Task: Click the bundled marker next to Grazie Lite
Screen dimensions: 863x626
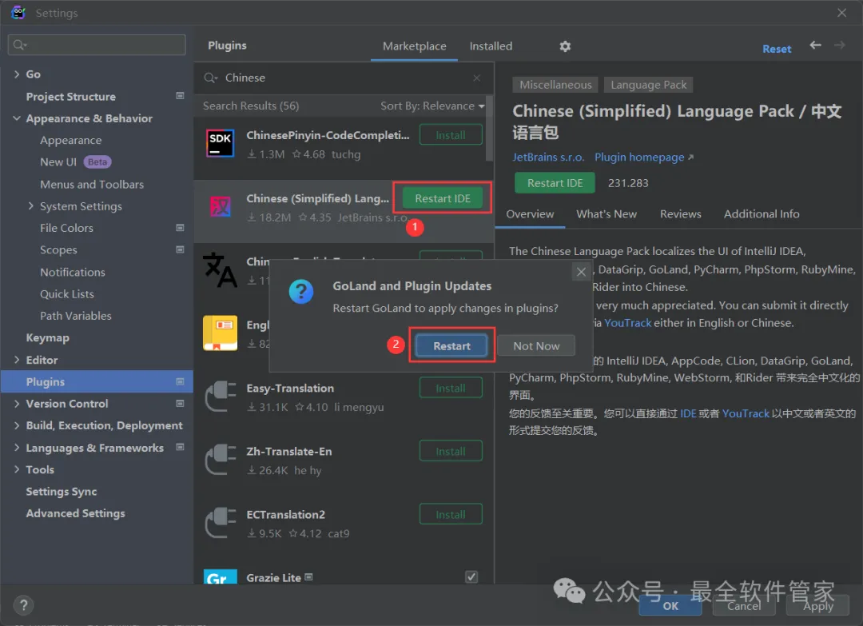Action: point(308,577)
